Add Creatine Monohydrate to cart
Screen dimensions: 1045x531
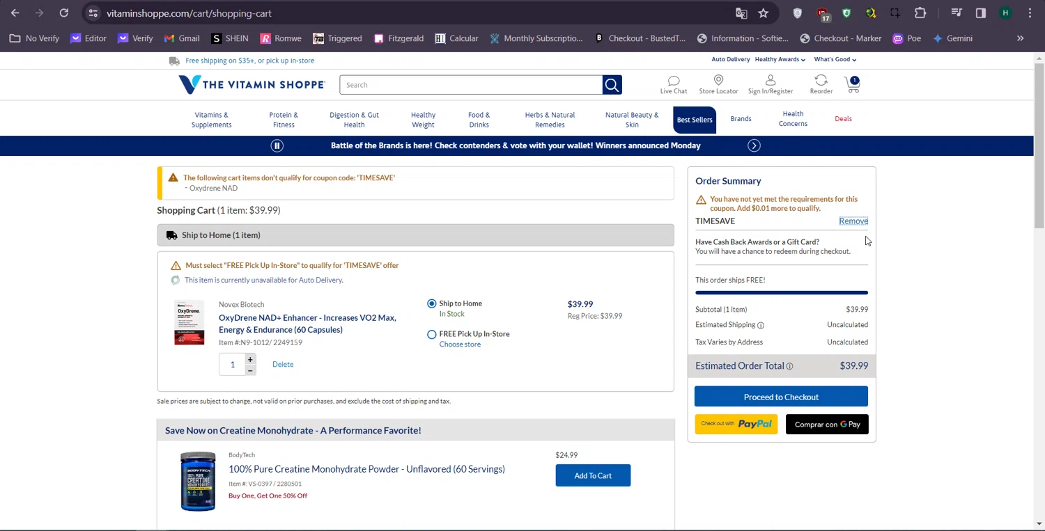(x=593, y=476)
